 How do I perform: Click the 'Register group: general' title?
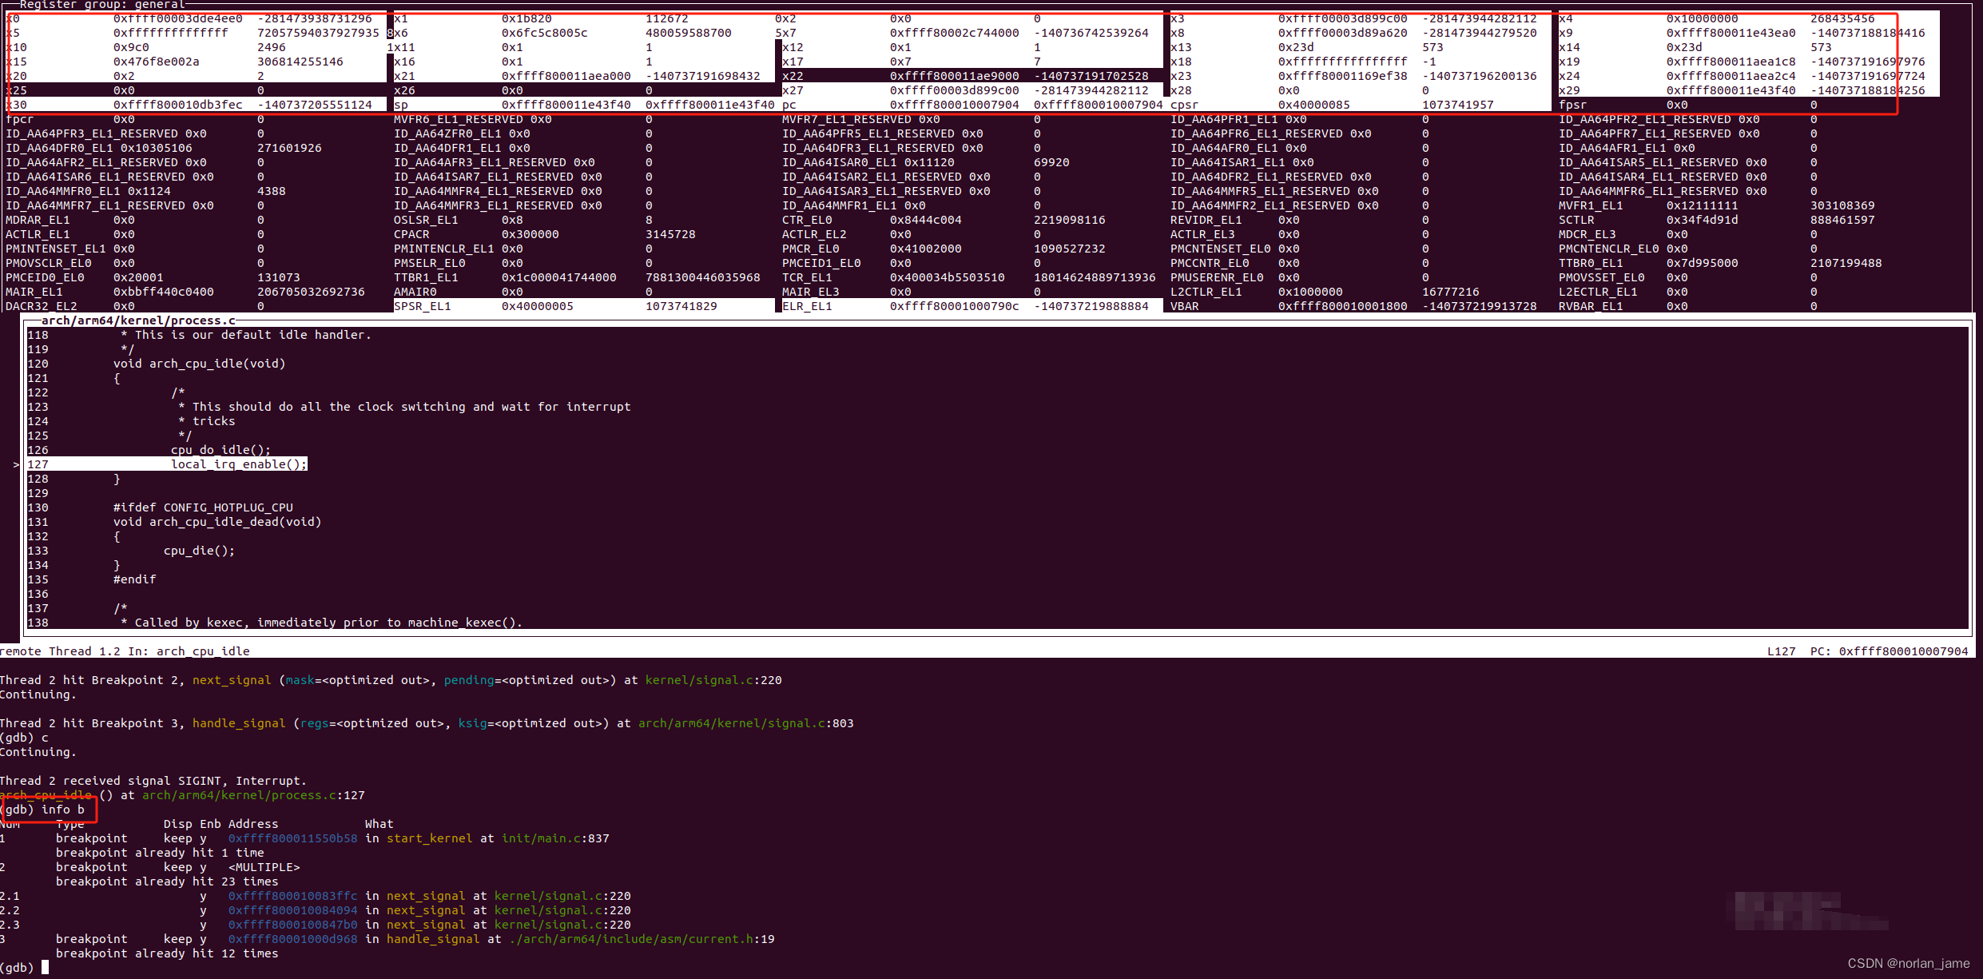[x=101, y=5]
